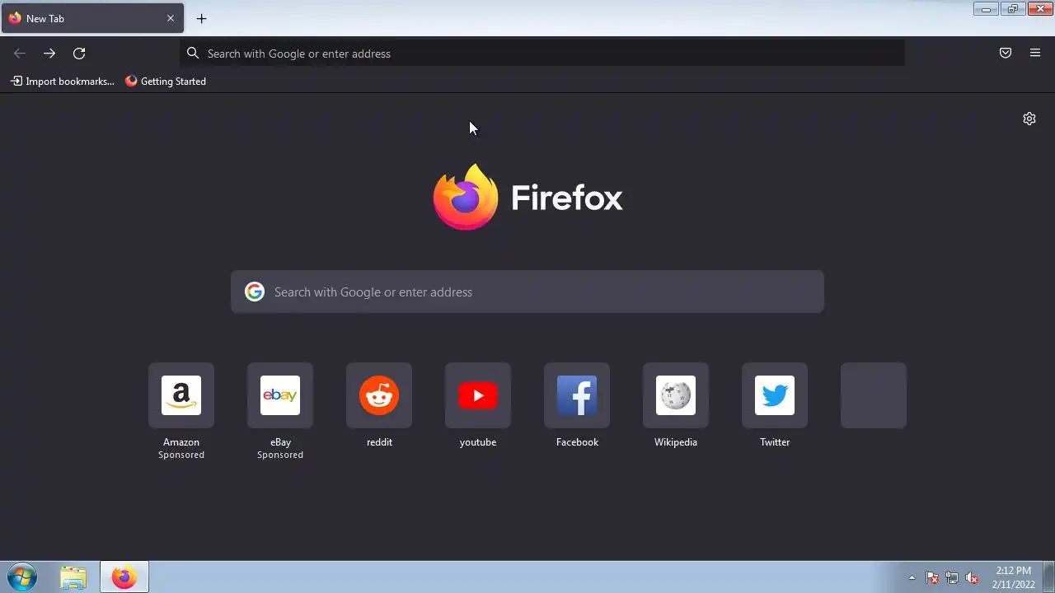The image size is (1055, 593).
Task: Show hidden system tray icons
Action: (x=912, y=577)
